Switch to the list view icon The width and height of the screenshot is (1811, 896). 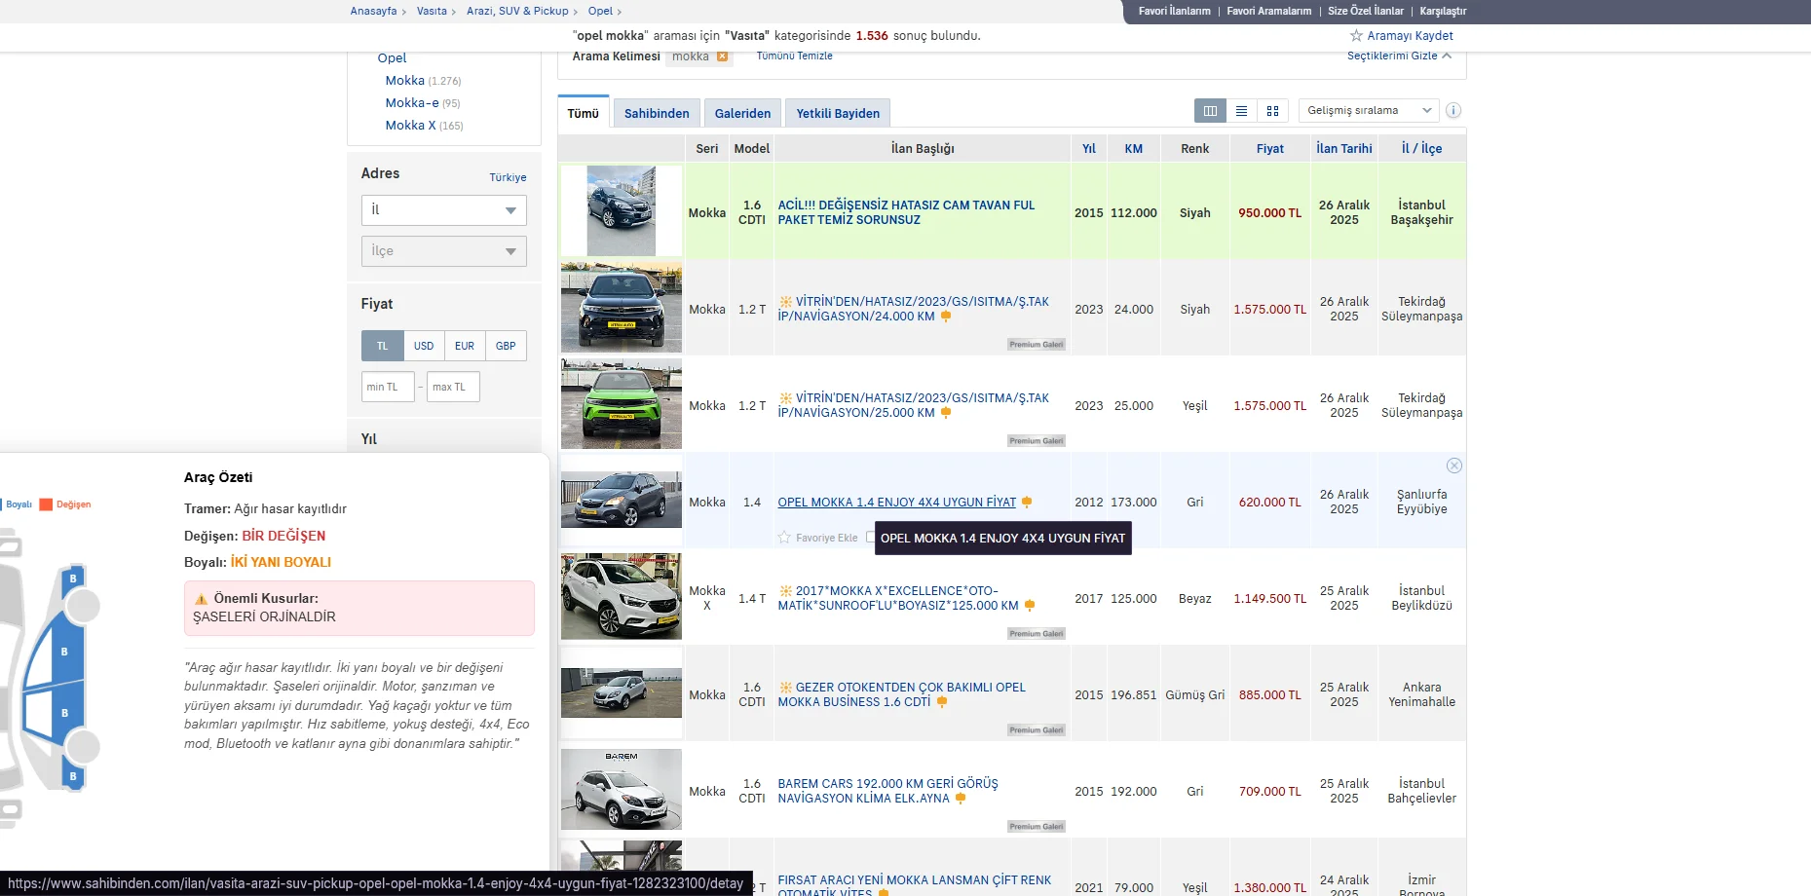tap(1241, 111)
